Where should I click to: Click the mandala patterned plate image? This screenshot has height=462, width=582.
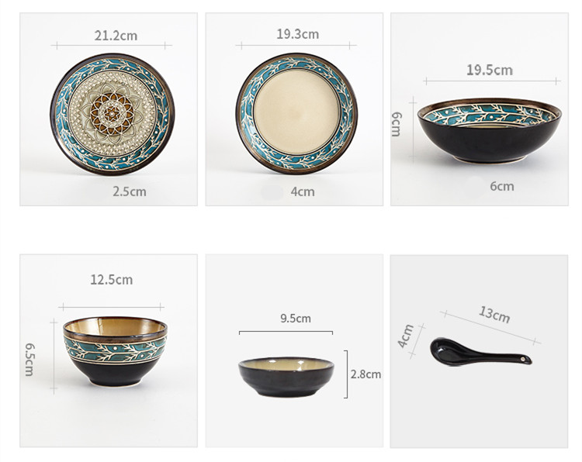pos(113,114)
